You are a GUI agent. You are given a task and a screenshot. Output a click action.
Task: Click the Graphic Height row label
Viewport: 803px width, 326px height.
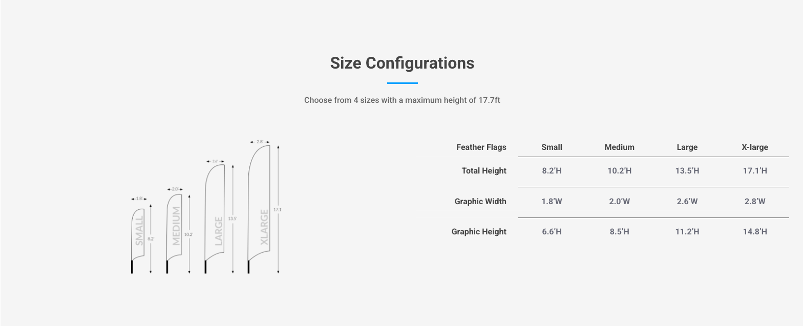[x=479, y=232]
